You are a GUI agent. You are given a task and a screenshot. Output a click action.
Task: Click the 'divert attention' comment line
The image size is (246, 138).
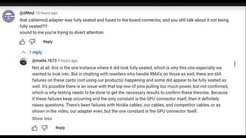(x=61, y=33)
